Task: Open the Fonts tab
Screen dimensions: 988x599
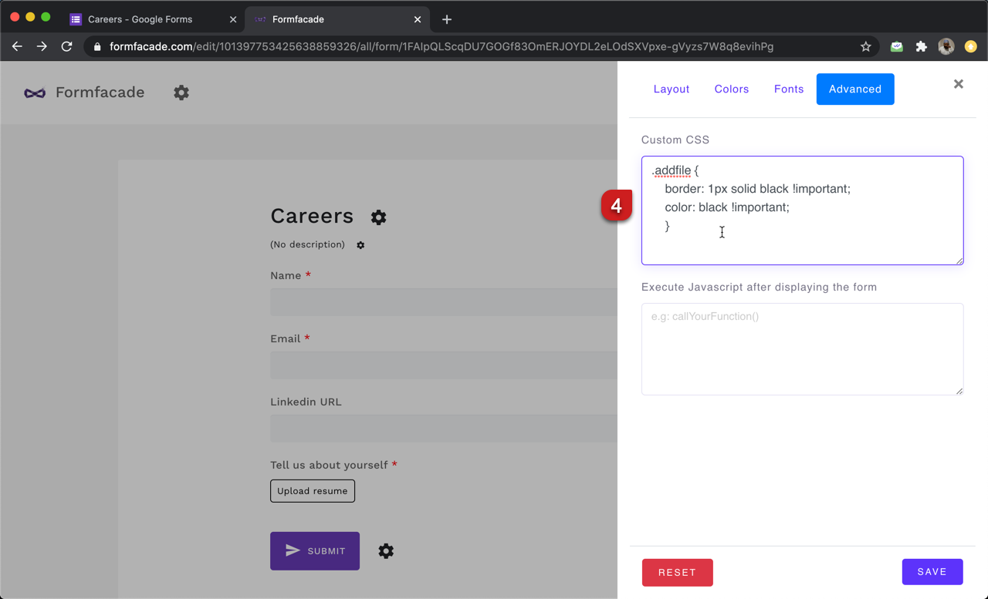Action: 788,89
